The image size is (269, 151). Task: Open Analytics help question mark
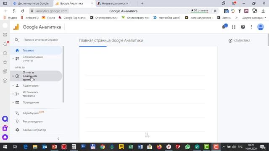pyautogui.click(x=243, y=27)
